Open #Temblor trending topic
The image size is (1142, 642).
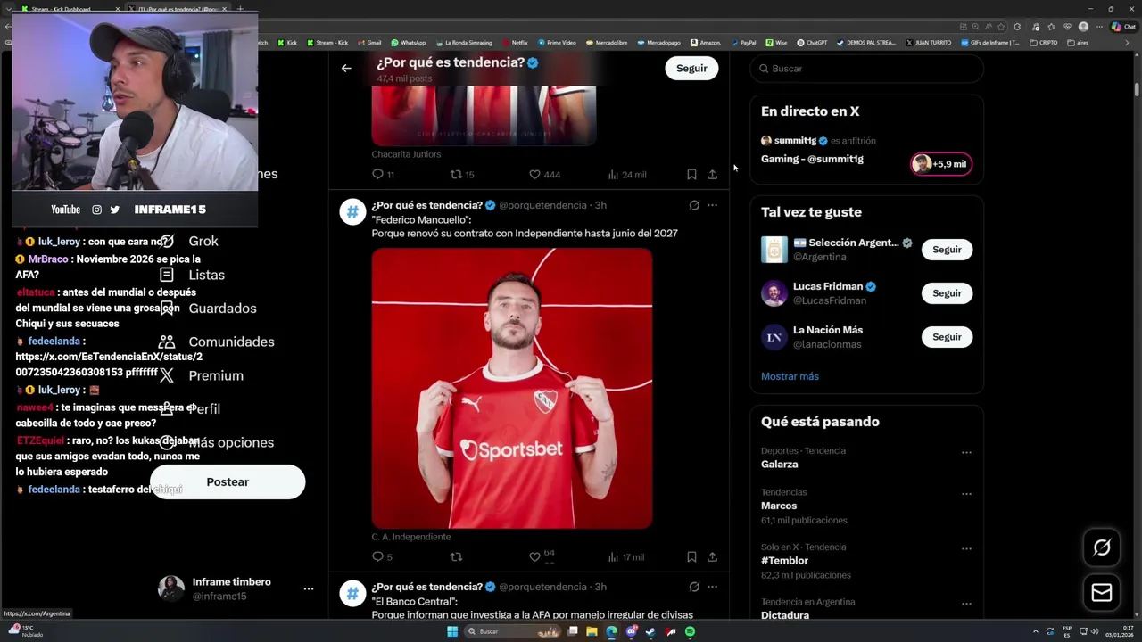784,561
